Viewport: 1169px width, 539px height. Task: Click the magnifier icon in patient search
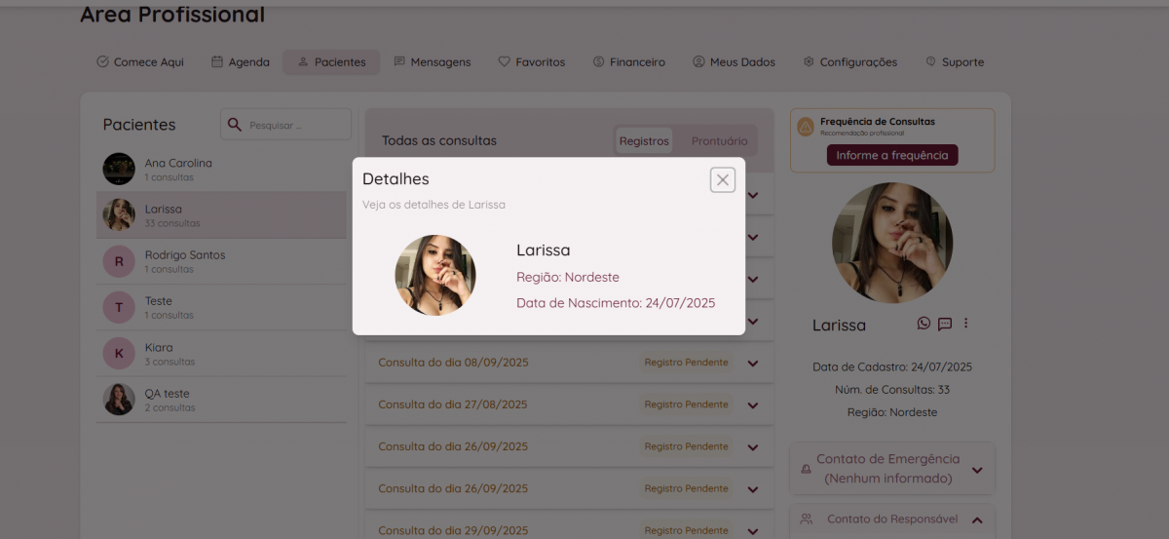pyautogui.click(x=234, y=124)
